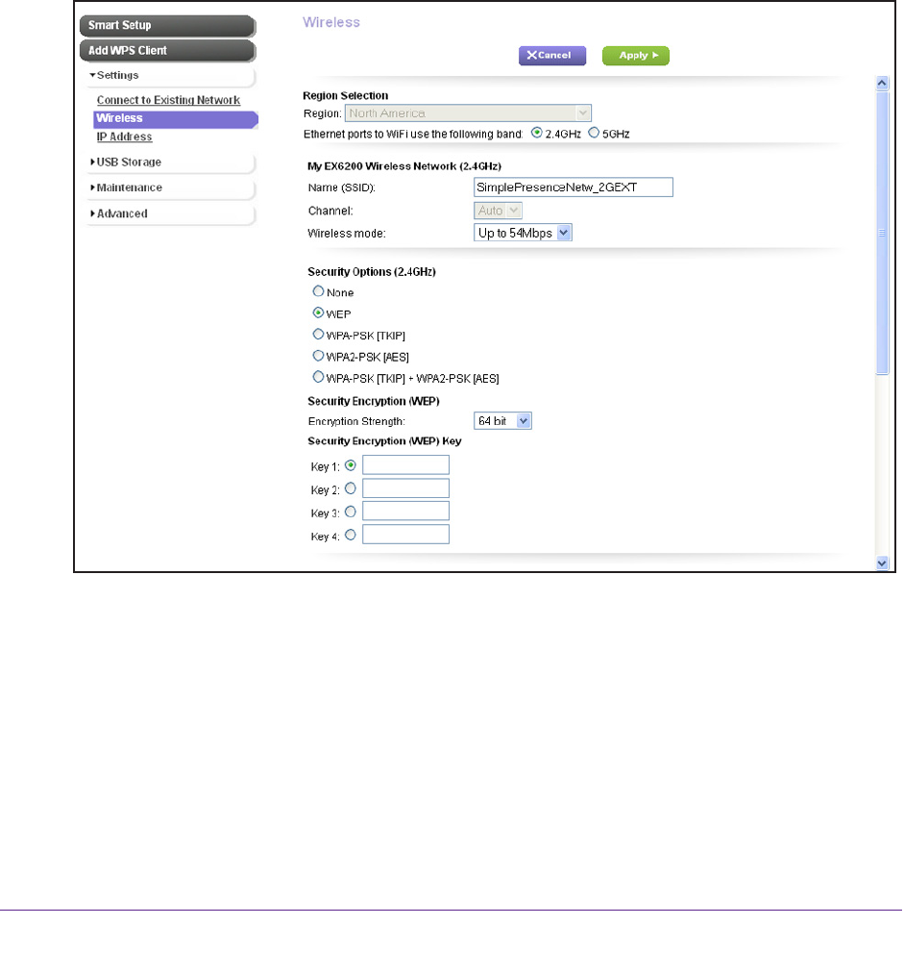Click the Security Encryption (WEP) Key heading
The height and width of the screenshot is (975, 904).
tap(384, 440)
